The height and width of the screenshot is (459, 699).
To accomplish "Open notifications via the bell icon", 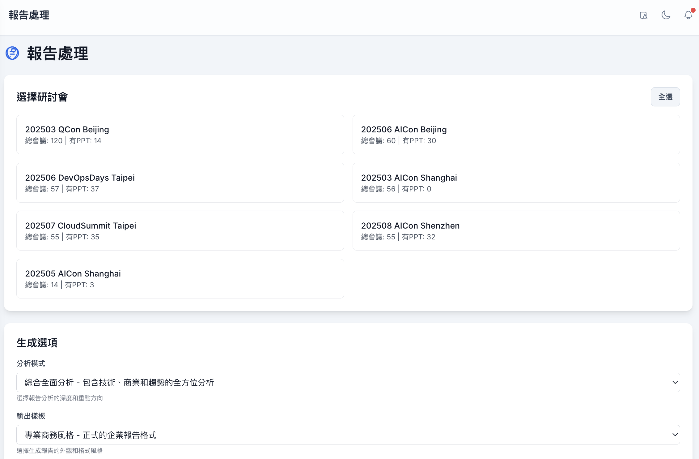I will [688, 15].
